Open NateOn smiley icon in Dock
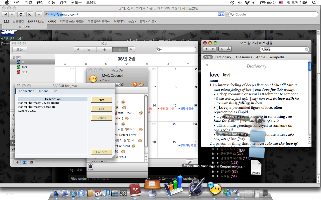Viewport: 321px width, 200px height. [x=214, y=189]
